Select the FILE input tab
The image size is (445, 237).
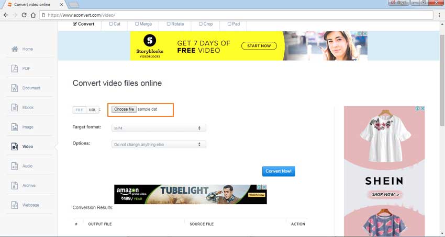coord(80,110)
